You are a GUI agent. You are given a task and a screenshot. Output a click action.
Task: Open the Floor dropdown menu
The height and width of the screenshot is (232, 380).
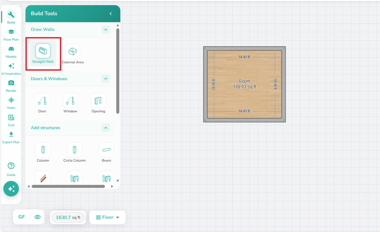(x=108, y=218)
